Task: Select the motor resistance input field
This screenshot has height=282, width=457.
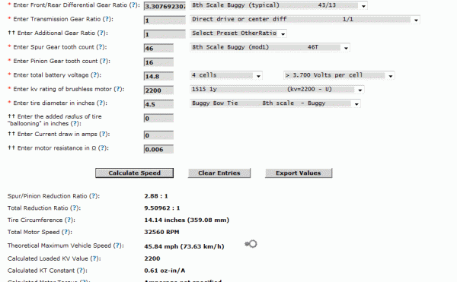Action: tap(158, 149)
